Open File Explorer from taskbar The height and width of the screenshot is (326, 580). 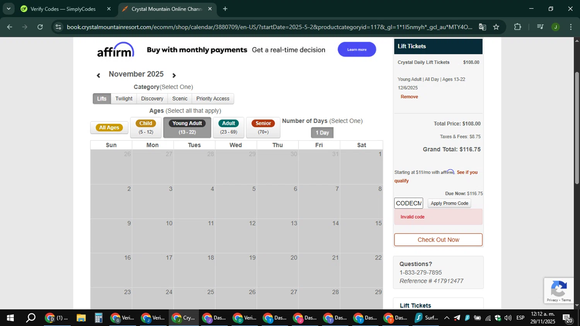(x=81, y=318)
